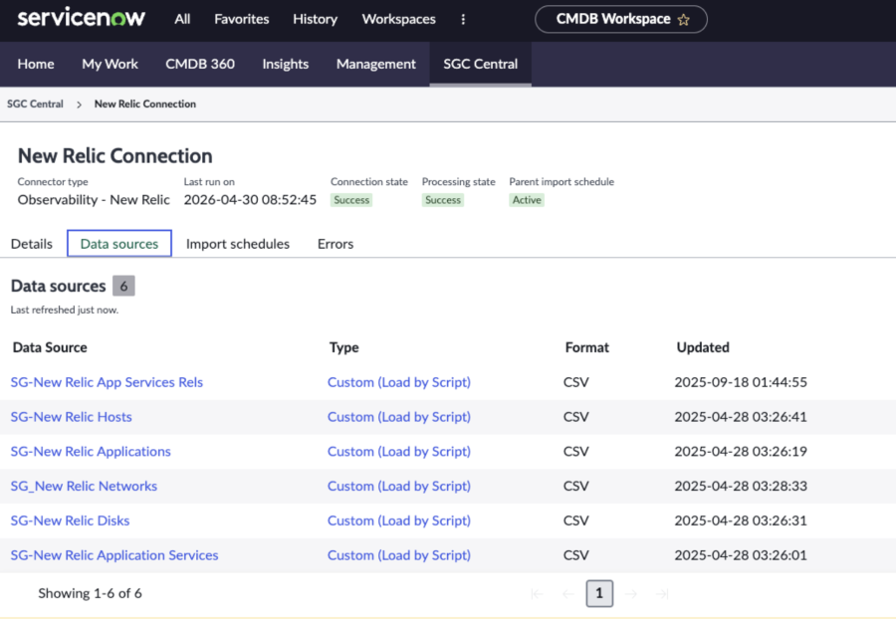The height and width of the screenshot is (619, 896).
Task: Open the Workspaces menu
Action: [x=399, y=19]
